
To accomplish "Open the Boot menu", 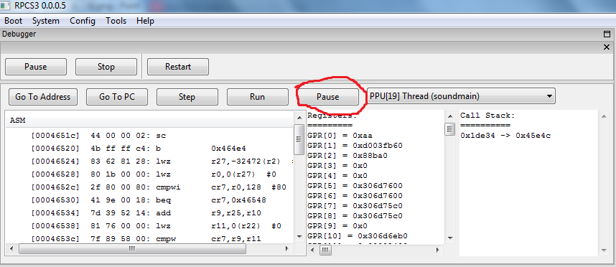I will tap(14, 21).
